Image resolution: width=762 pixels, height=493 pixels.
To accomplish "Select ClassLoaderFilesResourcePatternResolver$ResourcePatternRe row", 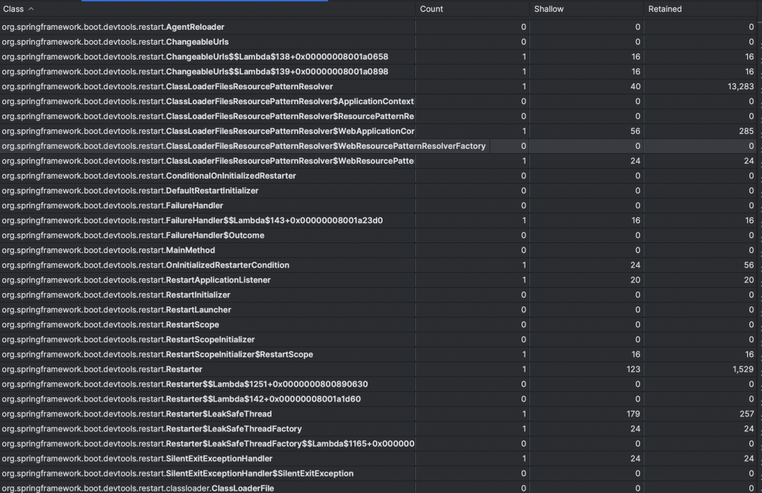I will click(379, 116).
